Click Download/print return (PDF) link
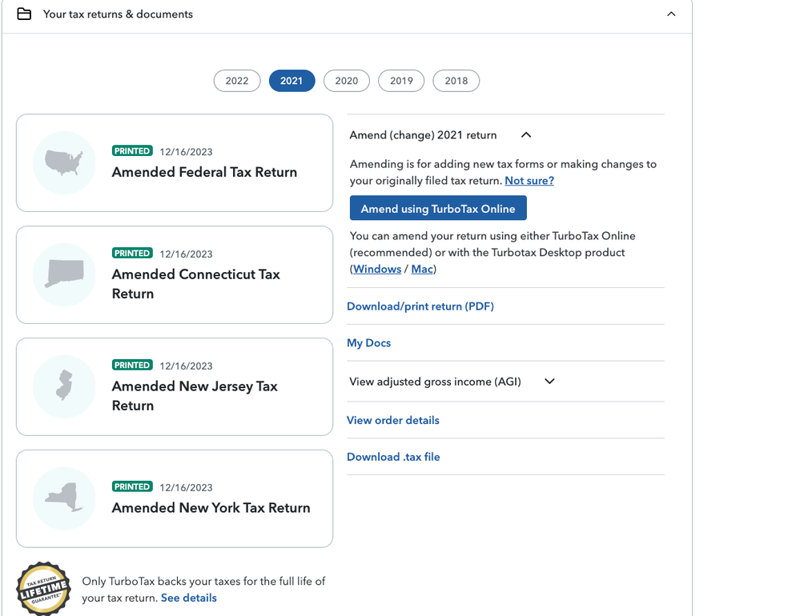 420,306
